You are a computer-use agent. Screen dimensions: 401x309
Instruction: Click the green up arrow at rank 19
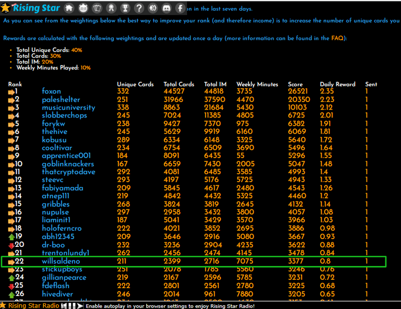point(11,237)
